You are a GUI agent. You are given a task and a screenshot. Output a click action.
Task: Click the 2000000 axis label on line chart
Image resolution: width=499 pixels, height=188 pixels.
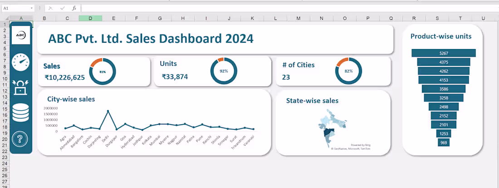(51, 109)
